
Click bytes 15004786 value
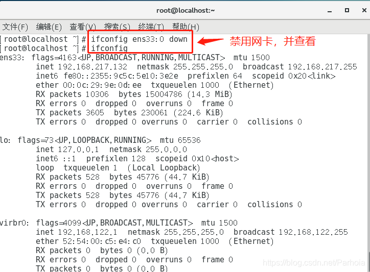click(x=164, y=94)
